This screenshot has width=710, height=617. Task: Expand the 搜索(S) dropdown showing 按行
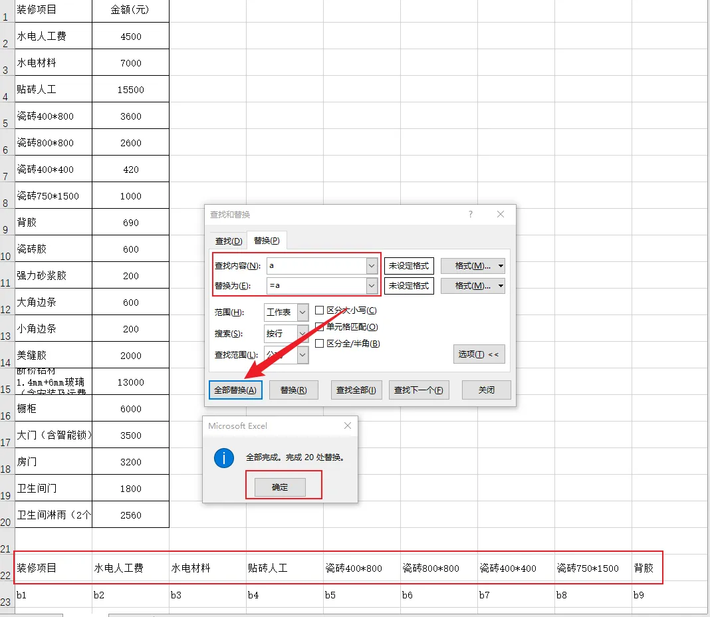click(x=303, y=333)
